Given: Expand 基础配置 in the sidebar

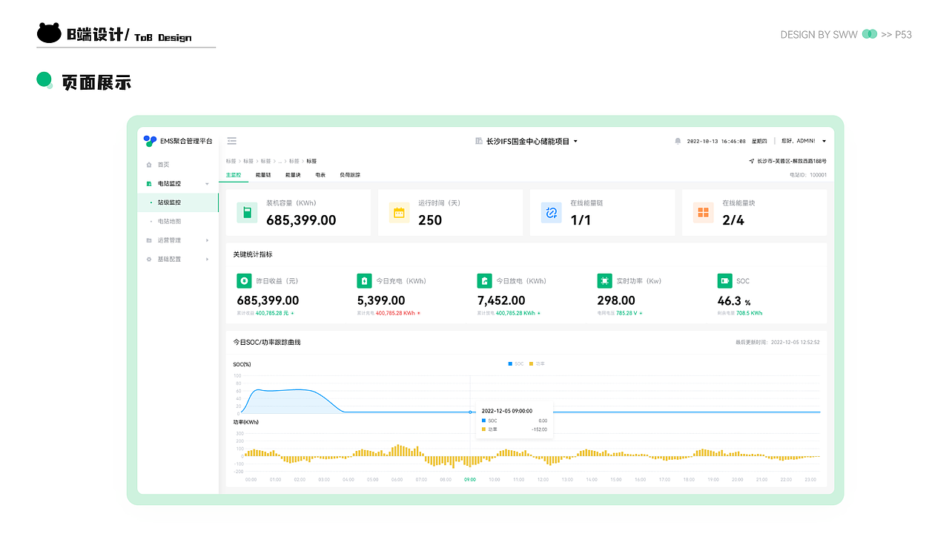Looking at the screenshot, I should coord(178,259).
